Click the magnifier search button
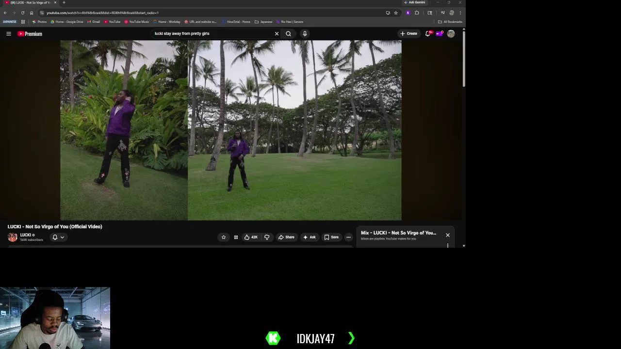The width and height of the screenshot is (621, 349). point(288,33)
